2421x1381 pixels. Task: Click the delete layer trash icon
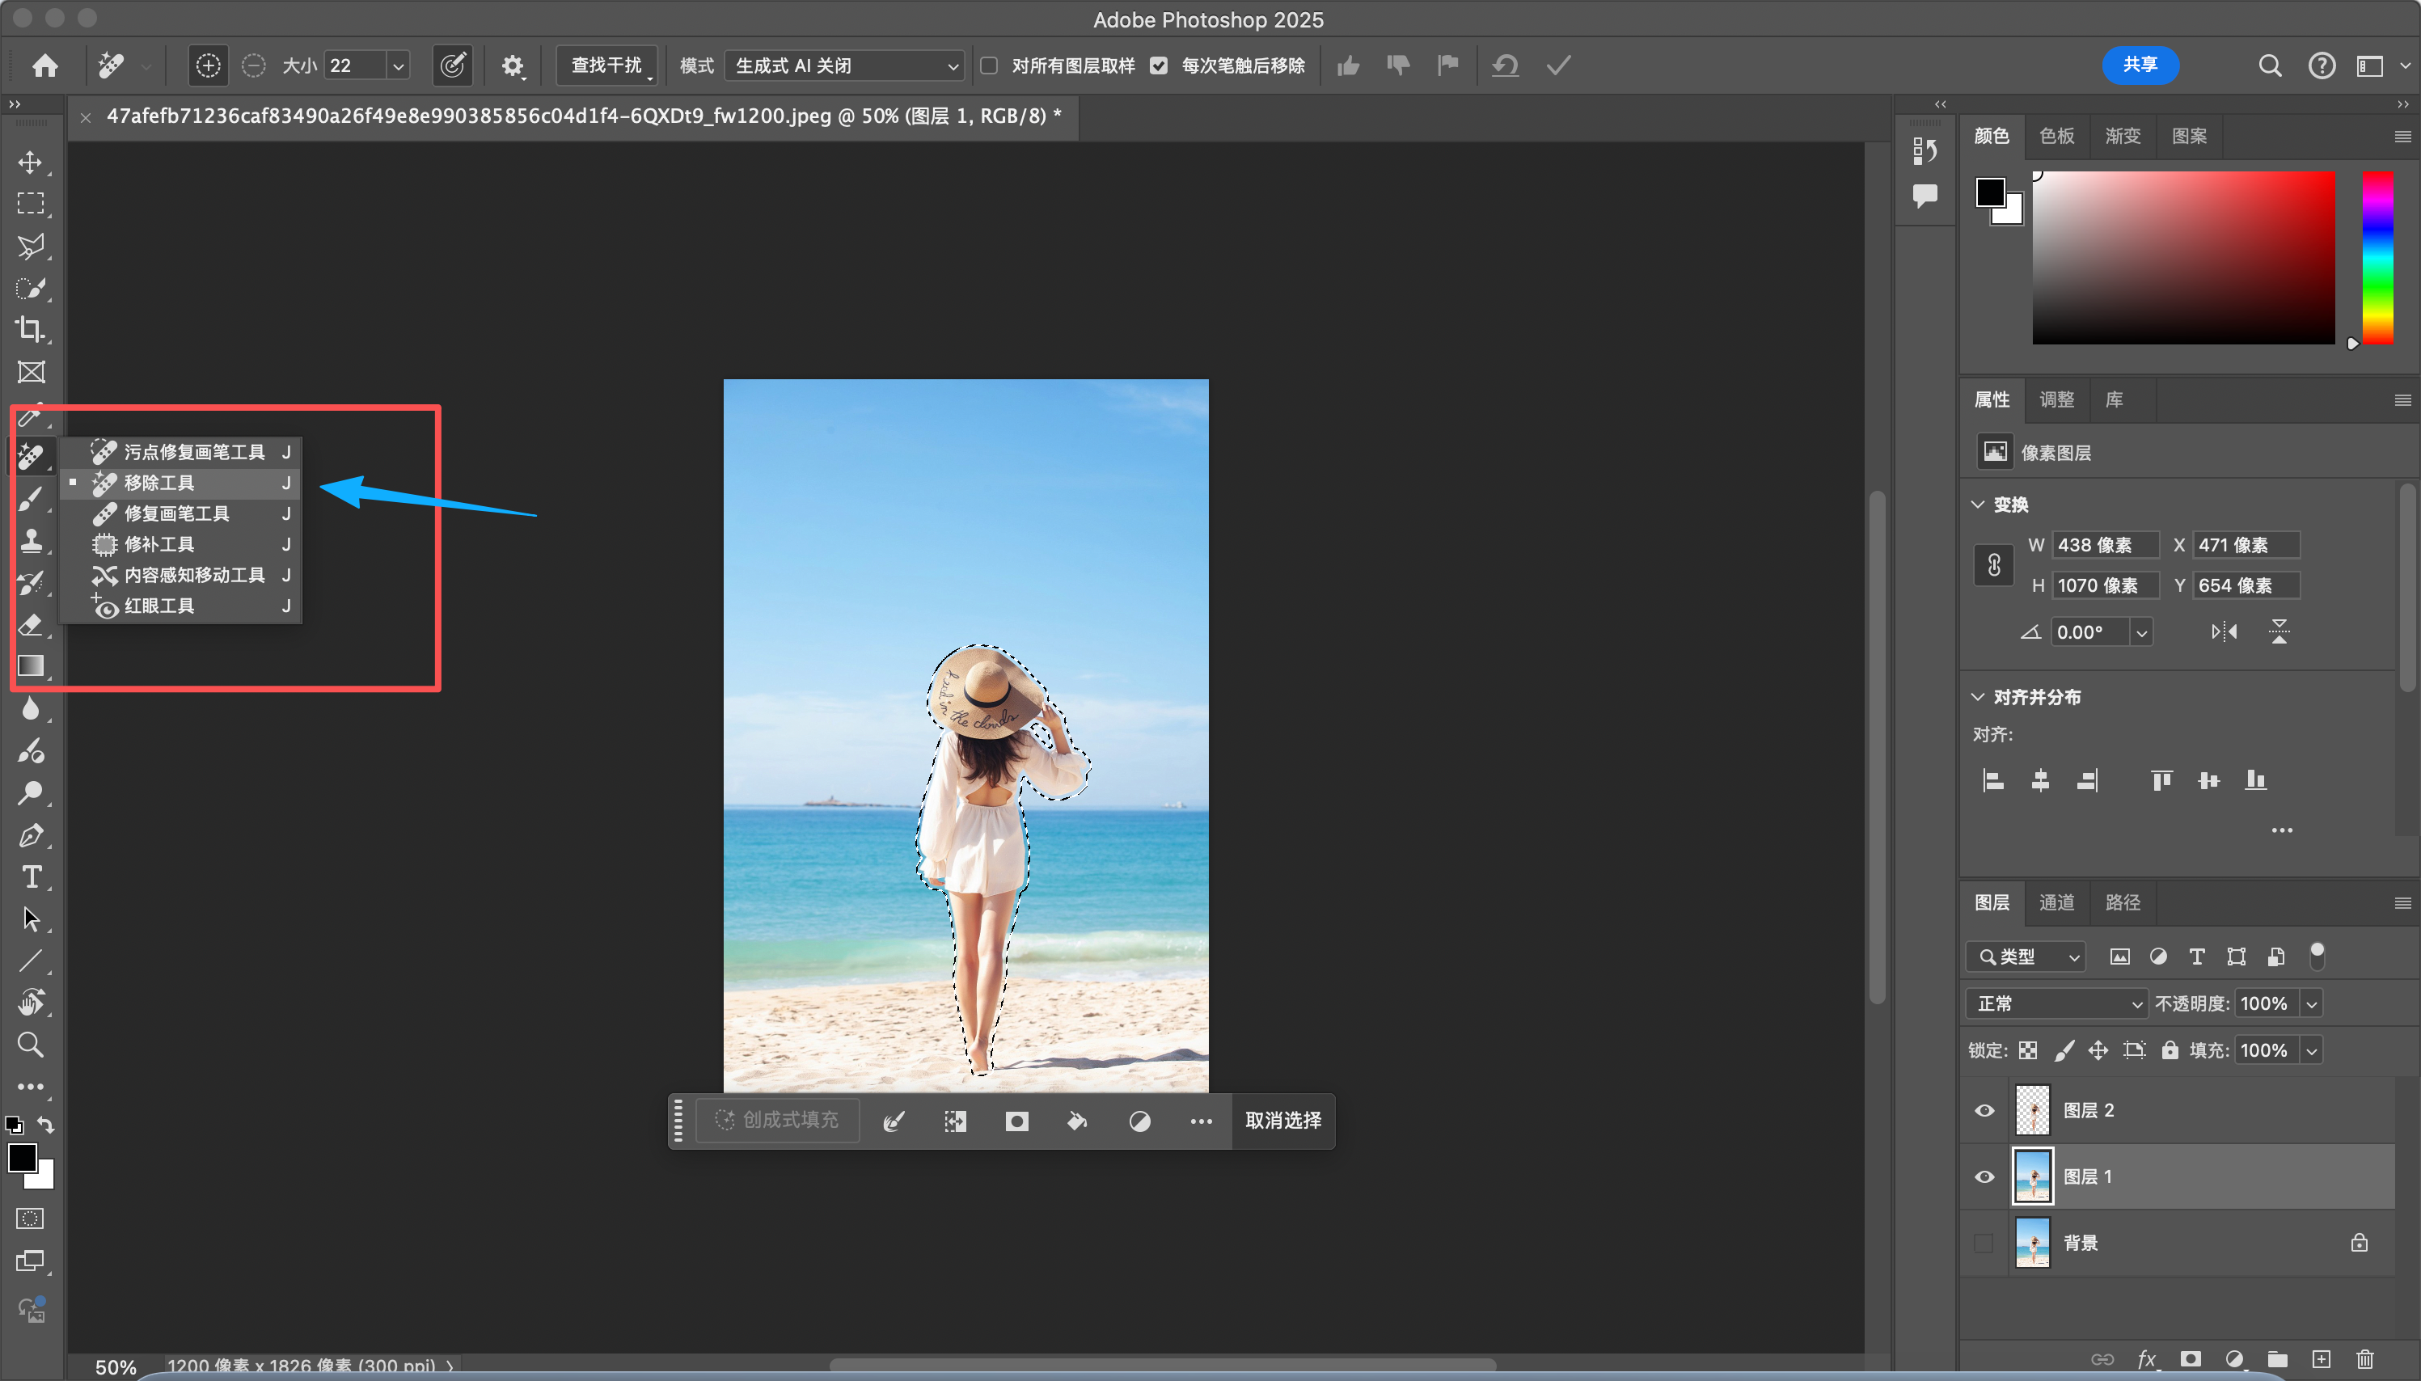click(x=2364, y=1359)
